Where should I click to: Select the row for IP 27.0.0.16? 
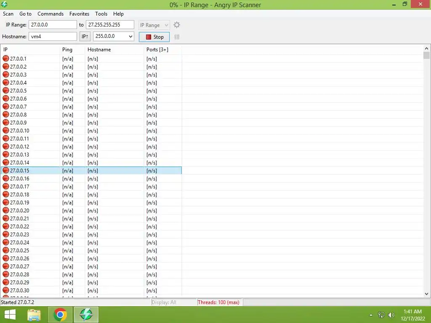click(x=91, y=178)
